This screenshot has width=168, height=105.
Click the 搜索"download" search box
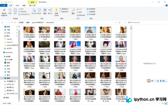[x=145, y=22]
